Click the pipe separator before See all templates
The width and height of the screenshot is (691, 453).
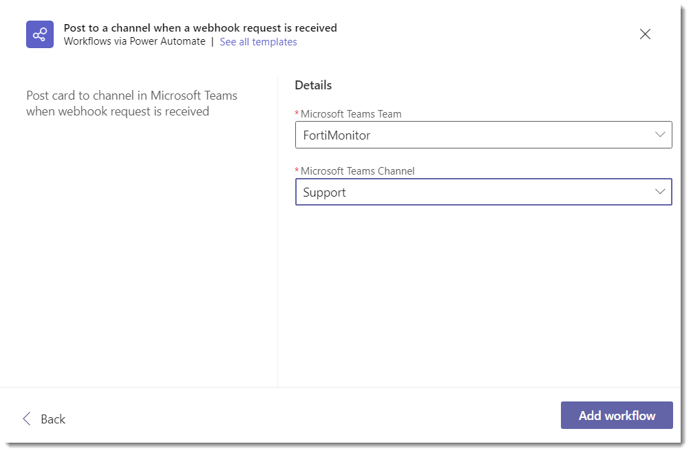[213, 42]
